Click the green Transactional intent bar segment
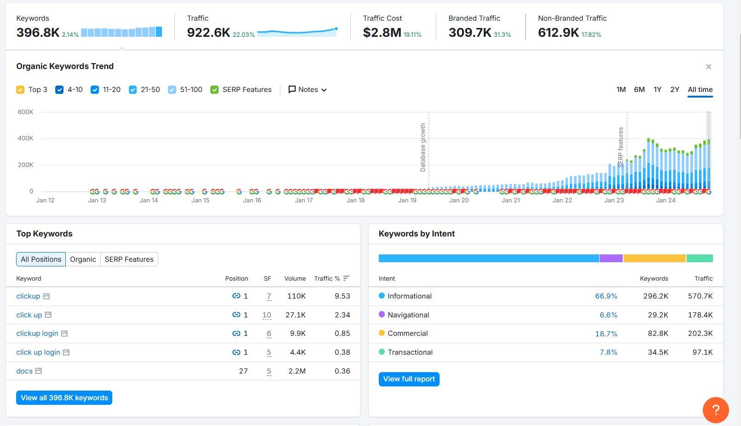Image resolution: width=741 pixels, height=426 pixels. coord(700,259)
